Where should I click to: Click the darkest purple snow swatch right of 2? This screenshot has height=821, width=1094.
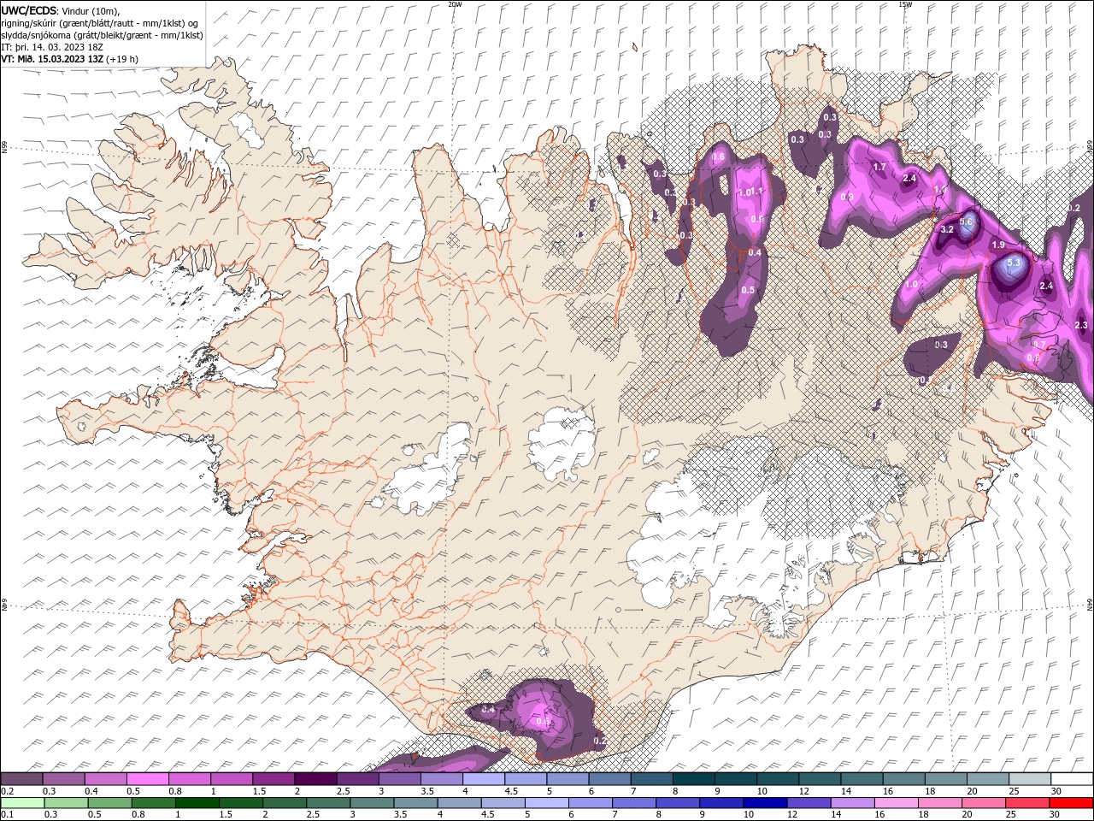(x=315, y=779)
